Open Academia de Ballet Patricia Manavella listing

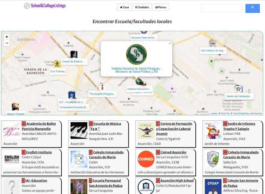point(39,126)
